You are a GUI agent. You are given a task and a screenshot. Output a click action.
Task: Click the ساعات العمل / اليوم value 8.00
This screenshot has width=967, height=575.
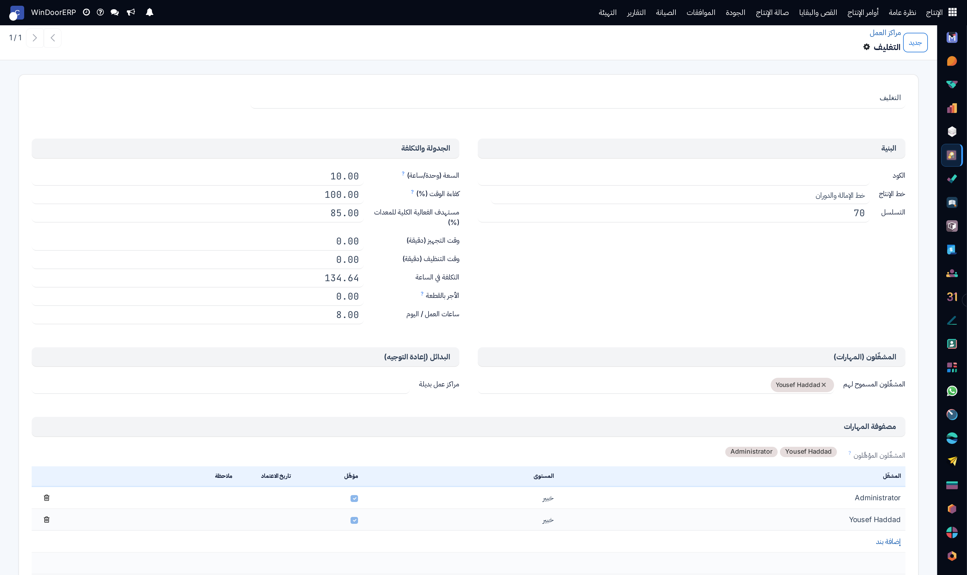tap(197, 315)
